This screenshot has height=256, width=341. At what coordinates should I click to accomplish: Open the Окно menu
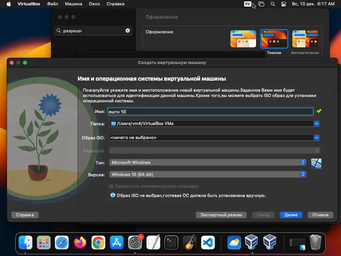[94, 4]
